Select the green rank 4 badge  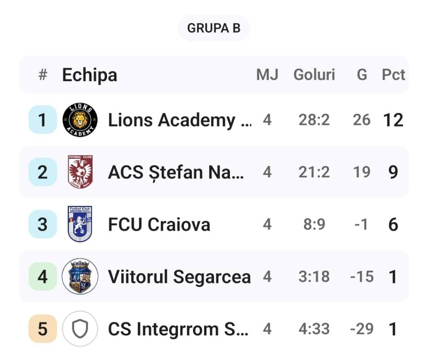click(43, 276)
